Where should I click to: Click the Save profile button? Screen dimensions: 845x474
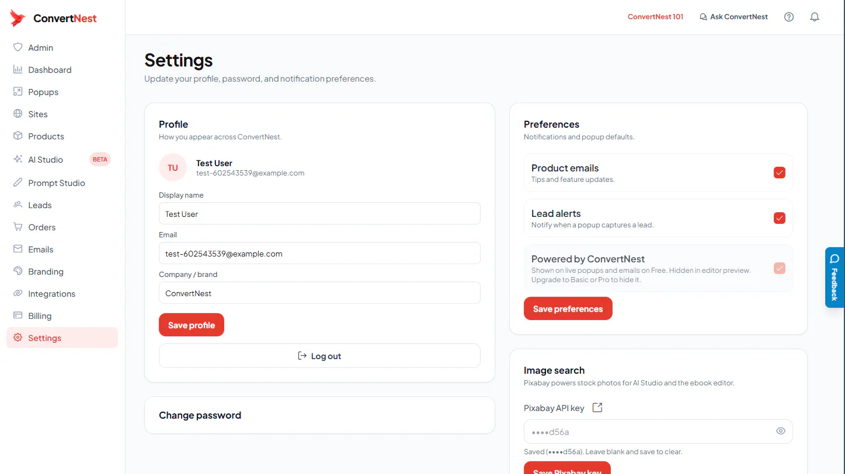(x=192, y=325)
